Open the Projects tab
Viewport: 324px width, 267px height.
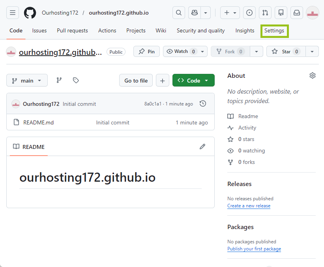[x=136, y=30]
